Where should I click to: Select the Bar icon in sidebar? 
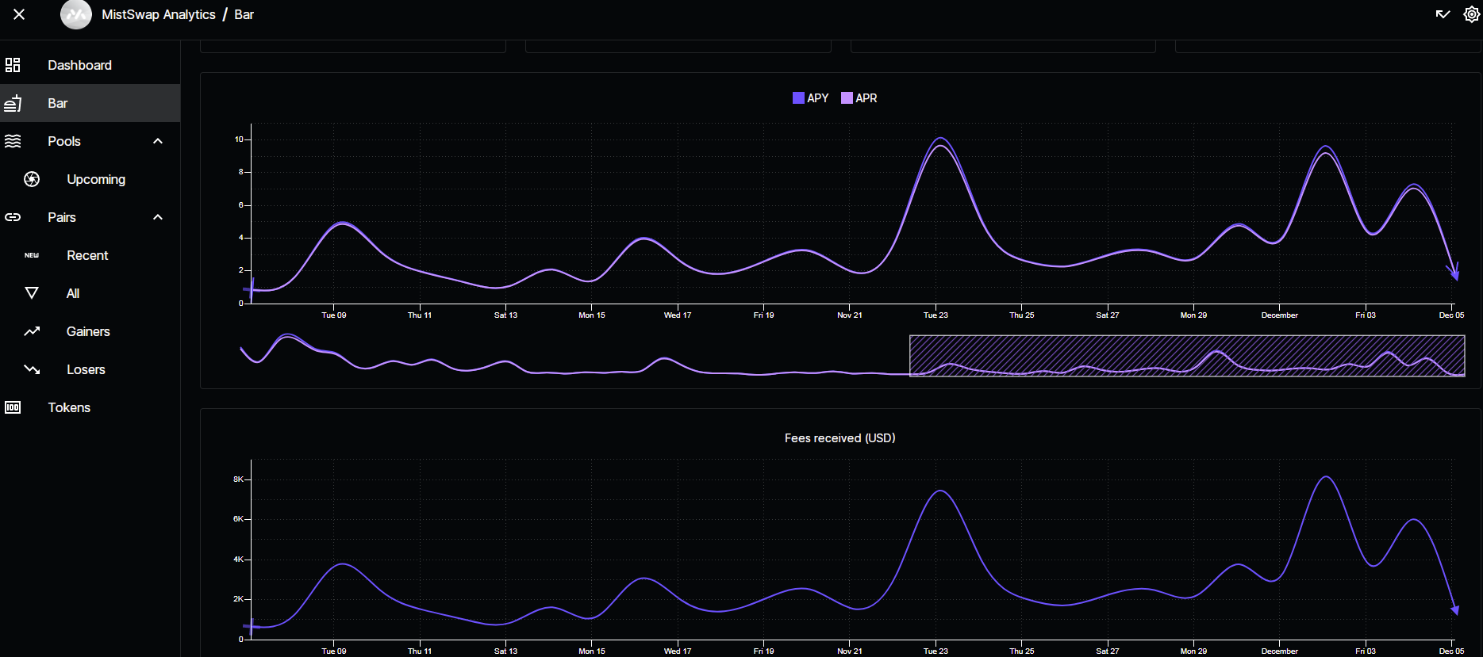13,103
